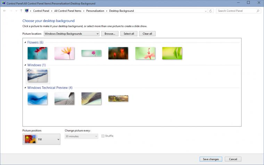The image size is (264, 165).
Task: Select blue abstract wave wallpaper
Action: tap(38, 98)
